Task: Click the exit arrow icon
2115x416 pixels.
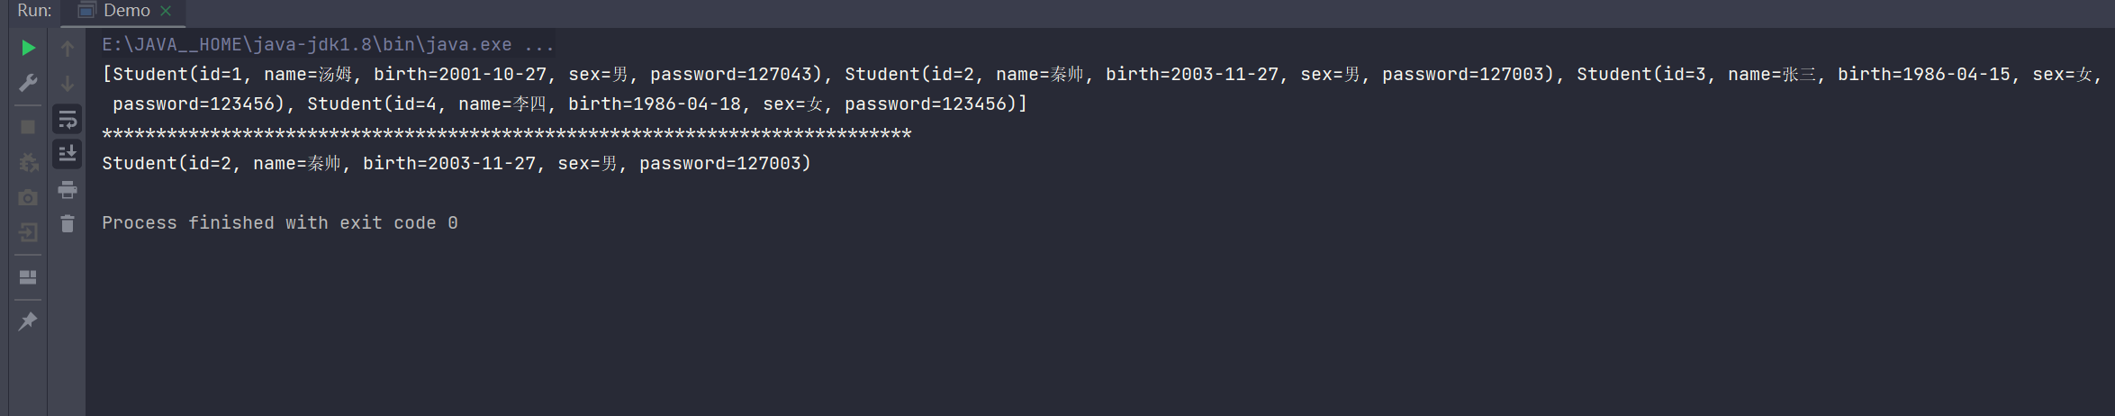Action: point(28,233)
